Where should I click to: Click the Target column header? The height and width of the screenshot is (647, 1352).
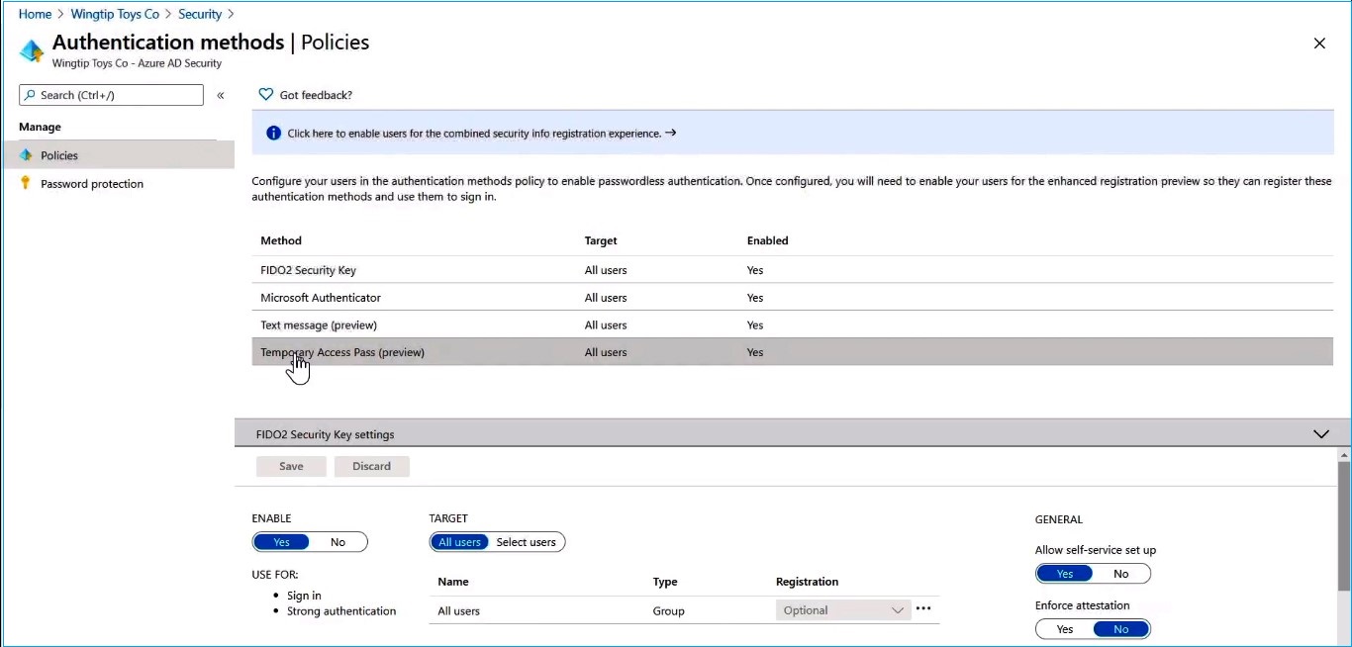[x=601, y=240]
